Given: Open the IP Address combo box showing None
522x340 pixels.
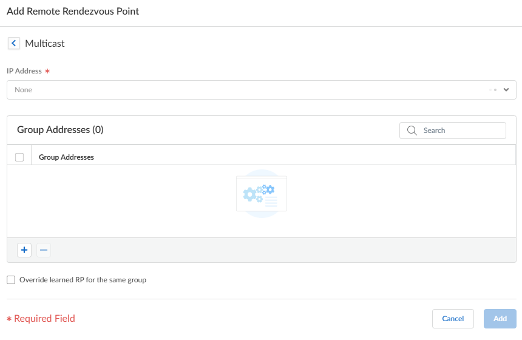Looking at the screenshot, I should point(243,90).
